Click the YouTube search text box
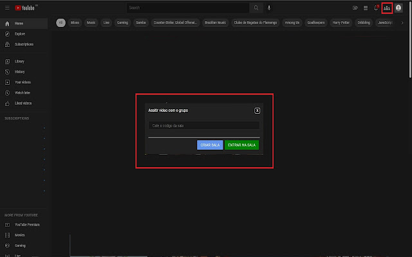Screen dimensions: 412x257 [187, 8]
